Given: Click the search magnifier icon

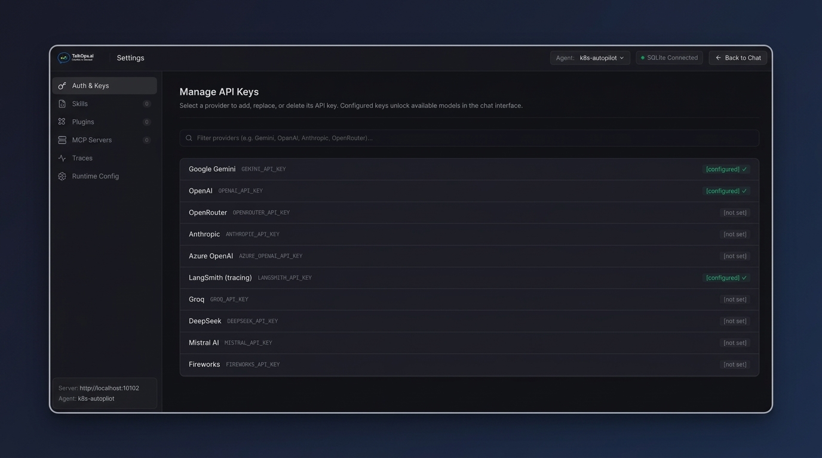Looking at the screenshot, I should (x=189, y=138).
